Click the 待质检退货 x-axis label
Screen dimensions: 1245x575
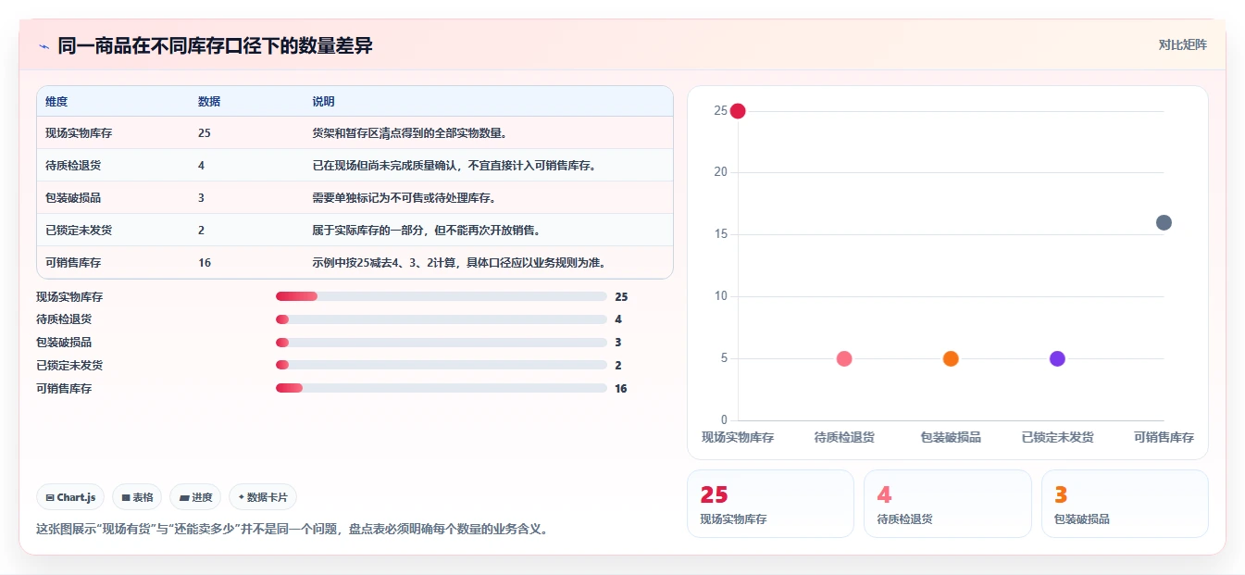pos(844,437)
